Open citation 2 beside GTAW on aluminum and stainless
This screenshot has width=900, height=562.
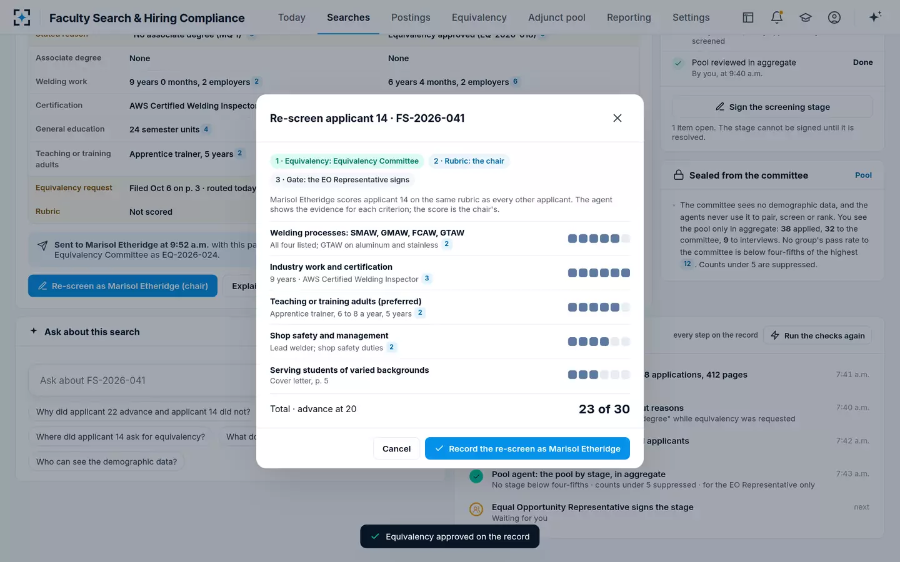(446, 244)
